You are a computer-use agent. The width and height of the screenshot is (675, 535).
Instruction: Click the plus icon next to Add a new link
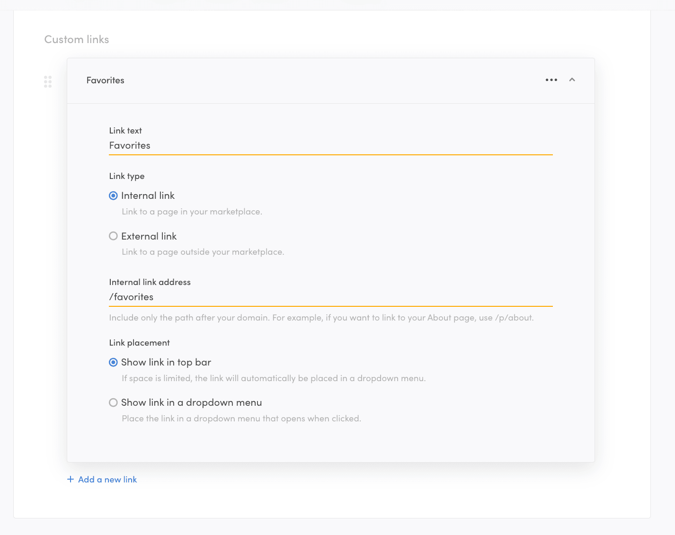71,479
